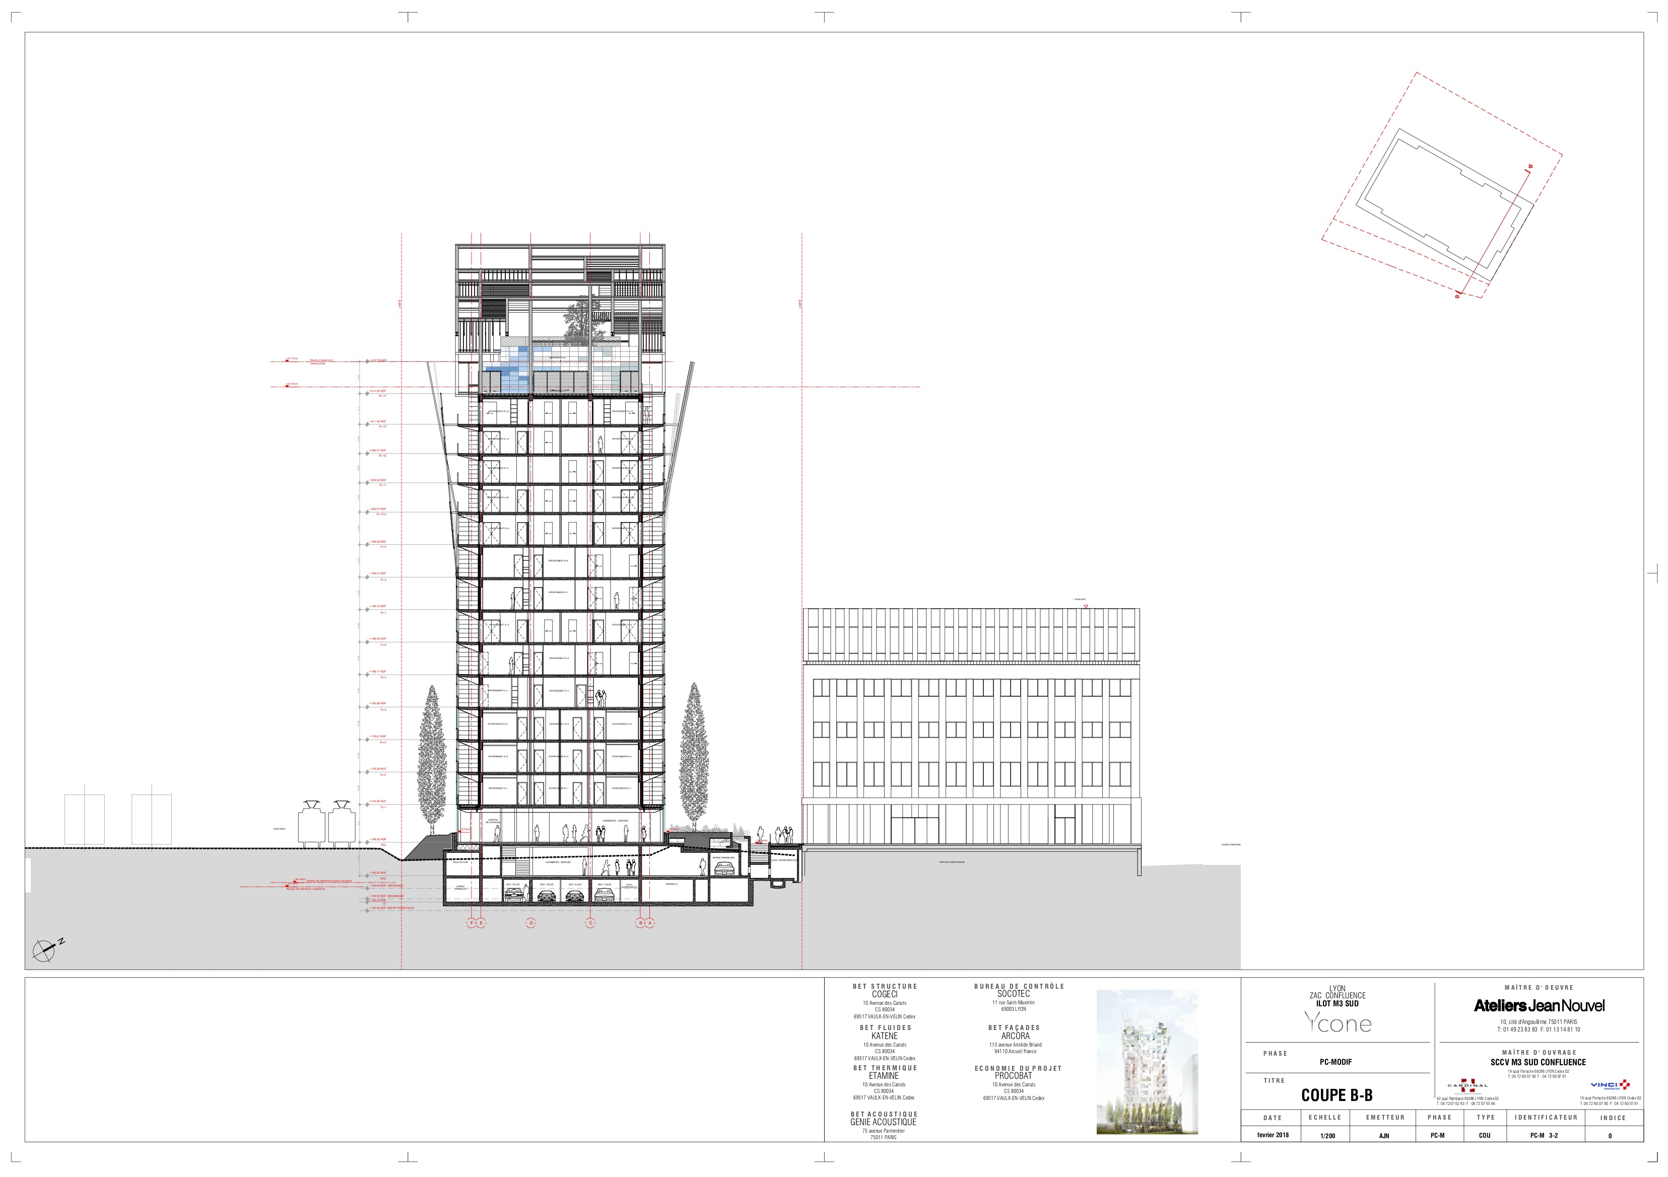
Task: Click grid axis marker F
Action: click(x=472, y=924)
